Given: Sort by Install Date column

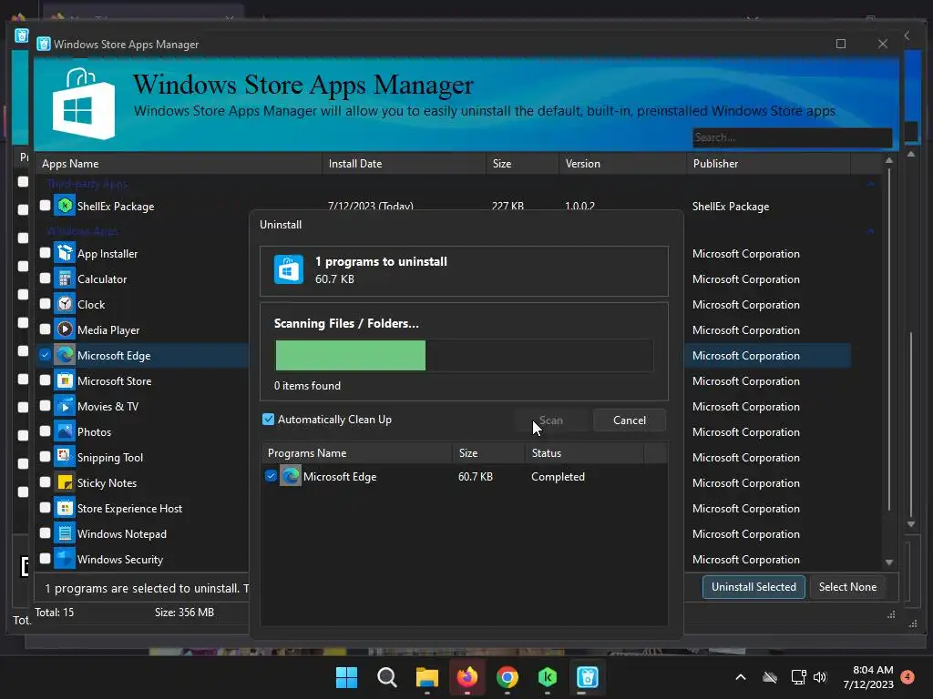Looking at the screenshot, I should [x=404, y=164].
